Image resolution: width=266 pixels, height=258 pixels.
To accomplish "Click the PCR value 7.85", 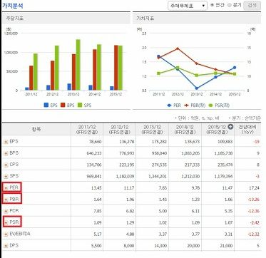I will [98, 211].
